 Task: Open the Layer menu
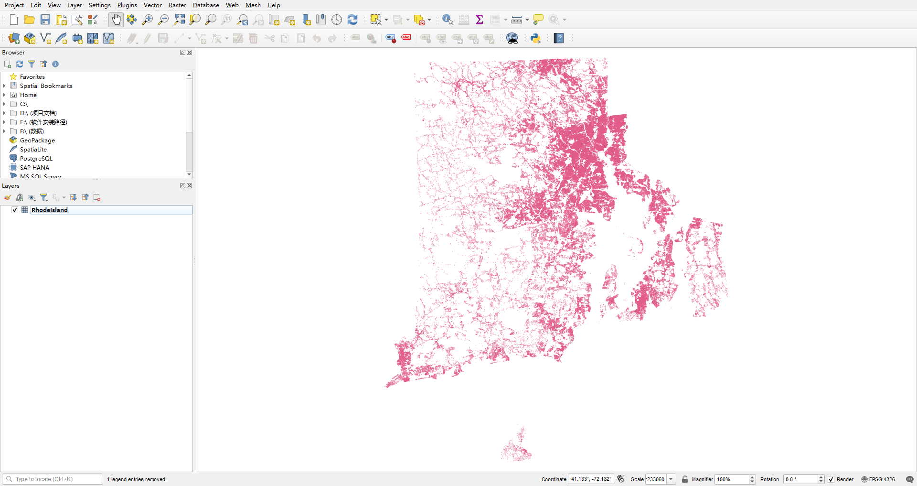75,5
